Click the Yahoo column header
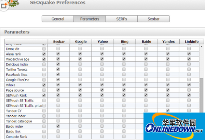Image resolution: width=205 pixels, height=140 pixels. [x=102, y=42]
